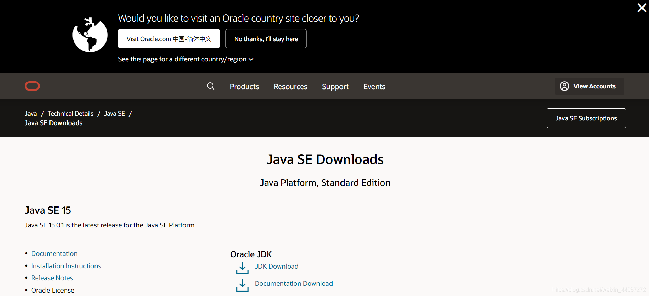The image size is (649, 296).
Task: Click the Oracle logo icon
Action: pyautogui.click(x=32, y=86)
